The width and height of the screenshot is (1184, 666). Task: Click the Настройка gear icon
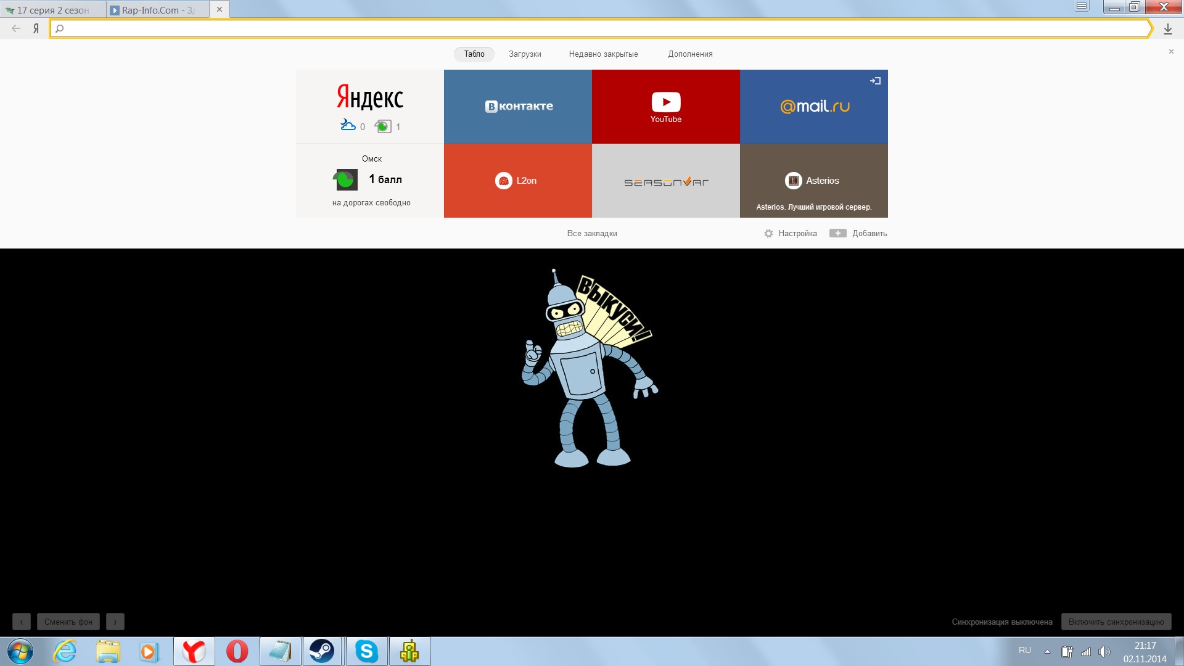coord(768,234)
